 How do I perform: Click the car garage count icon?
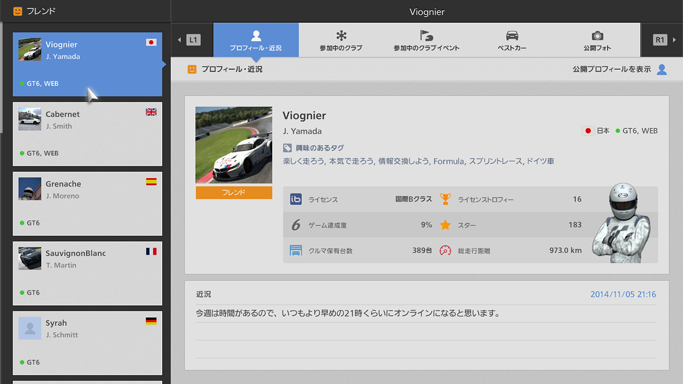(296, 251)
